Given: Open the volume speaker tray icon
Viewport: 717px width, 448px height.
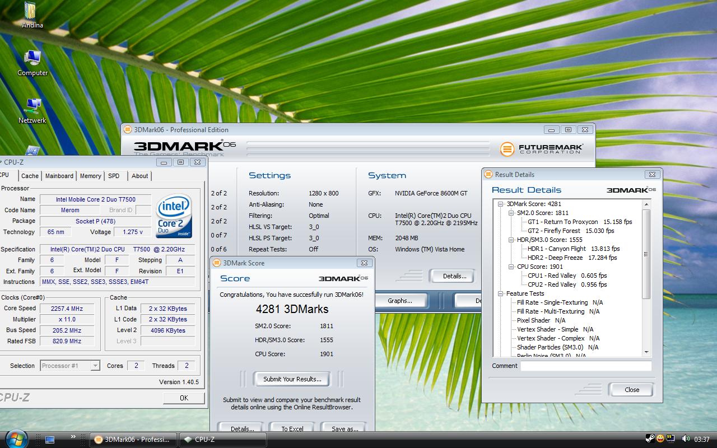Looking at the screenshot, I should point(686,439).
